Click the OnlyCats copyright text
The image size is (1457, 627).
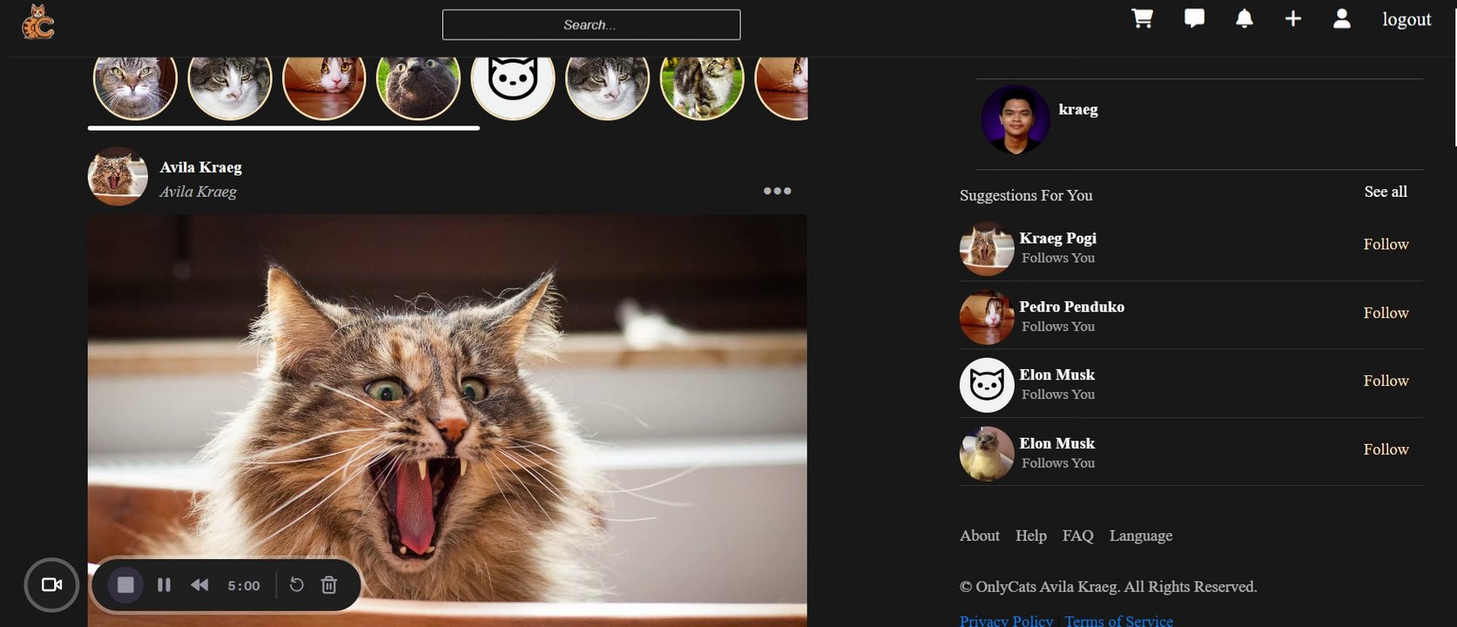tap(1108, 586)
